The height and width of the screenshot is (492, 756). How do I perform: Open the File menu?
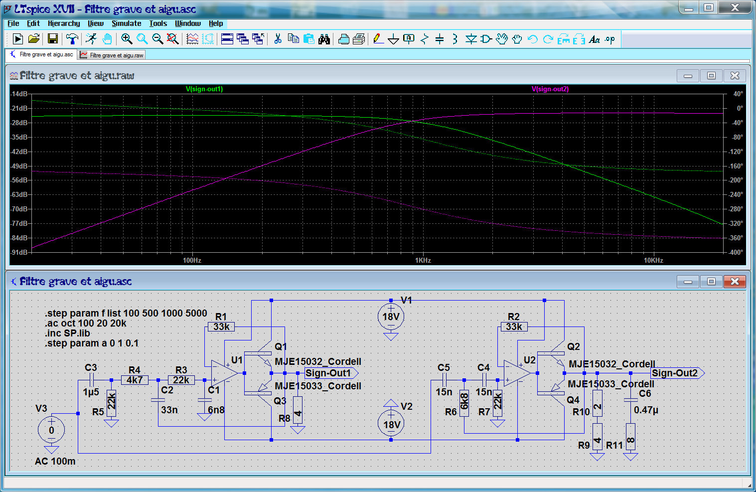[x=13, y=23]
